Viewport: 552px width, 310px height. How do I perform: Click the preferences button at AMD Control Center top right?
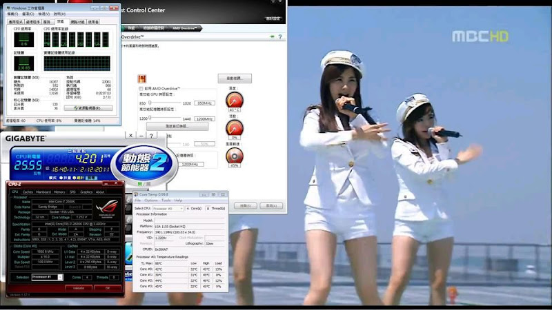[273, 19]
